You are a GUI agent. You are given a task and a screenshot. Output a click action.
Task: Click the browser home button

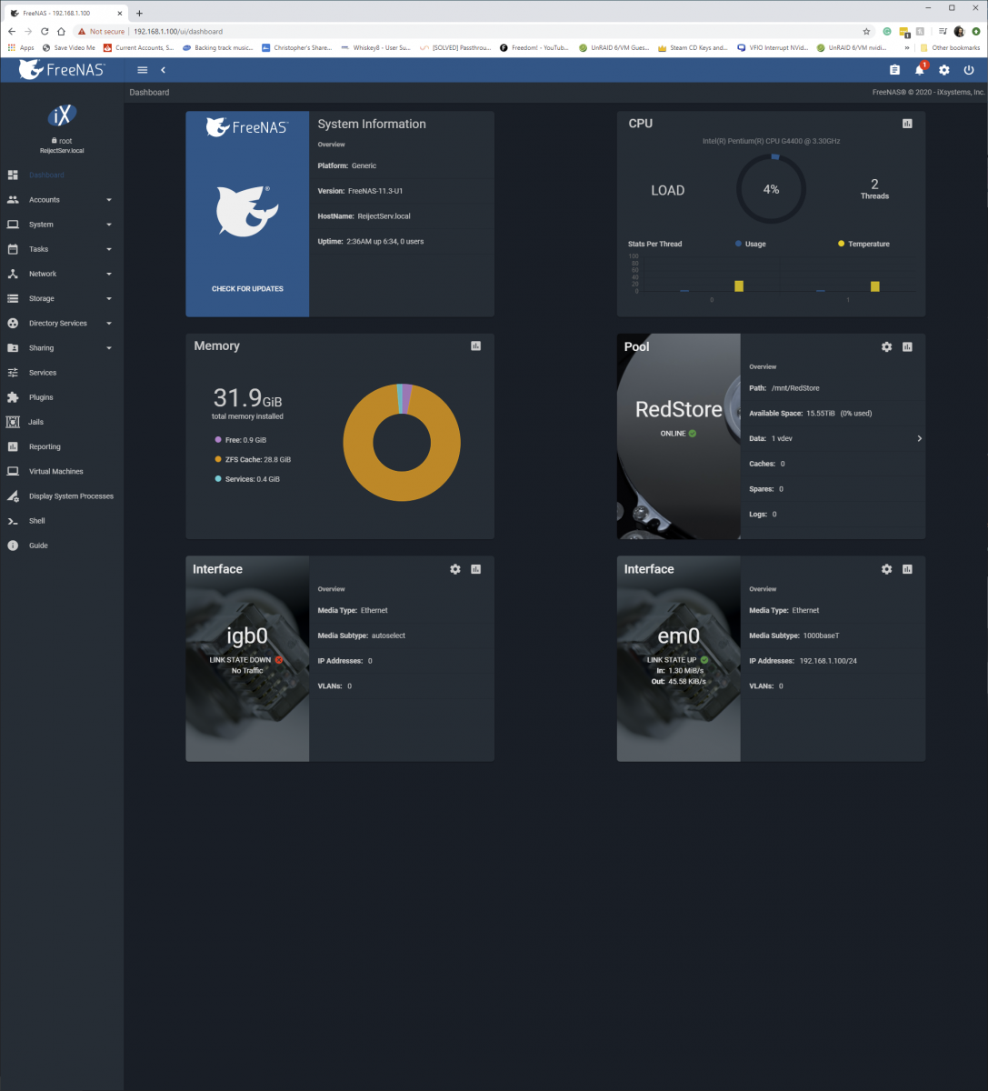61,31
